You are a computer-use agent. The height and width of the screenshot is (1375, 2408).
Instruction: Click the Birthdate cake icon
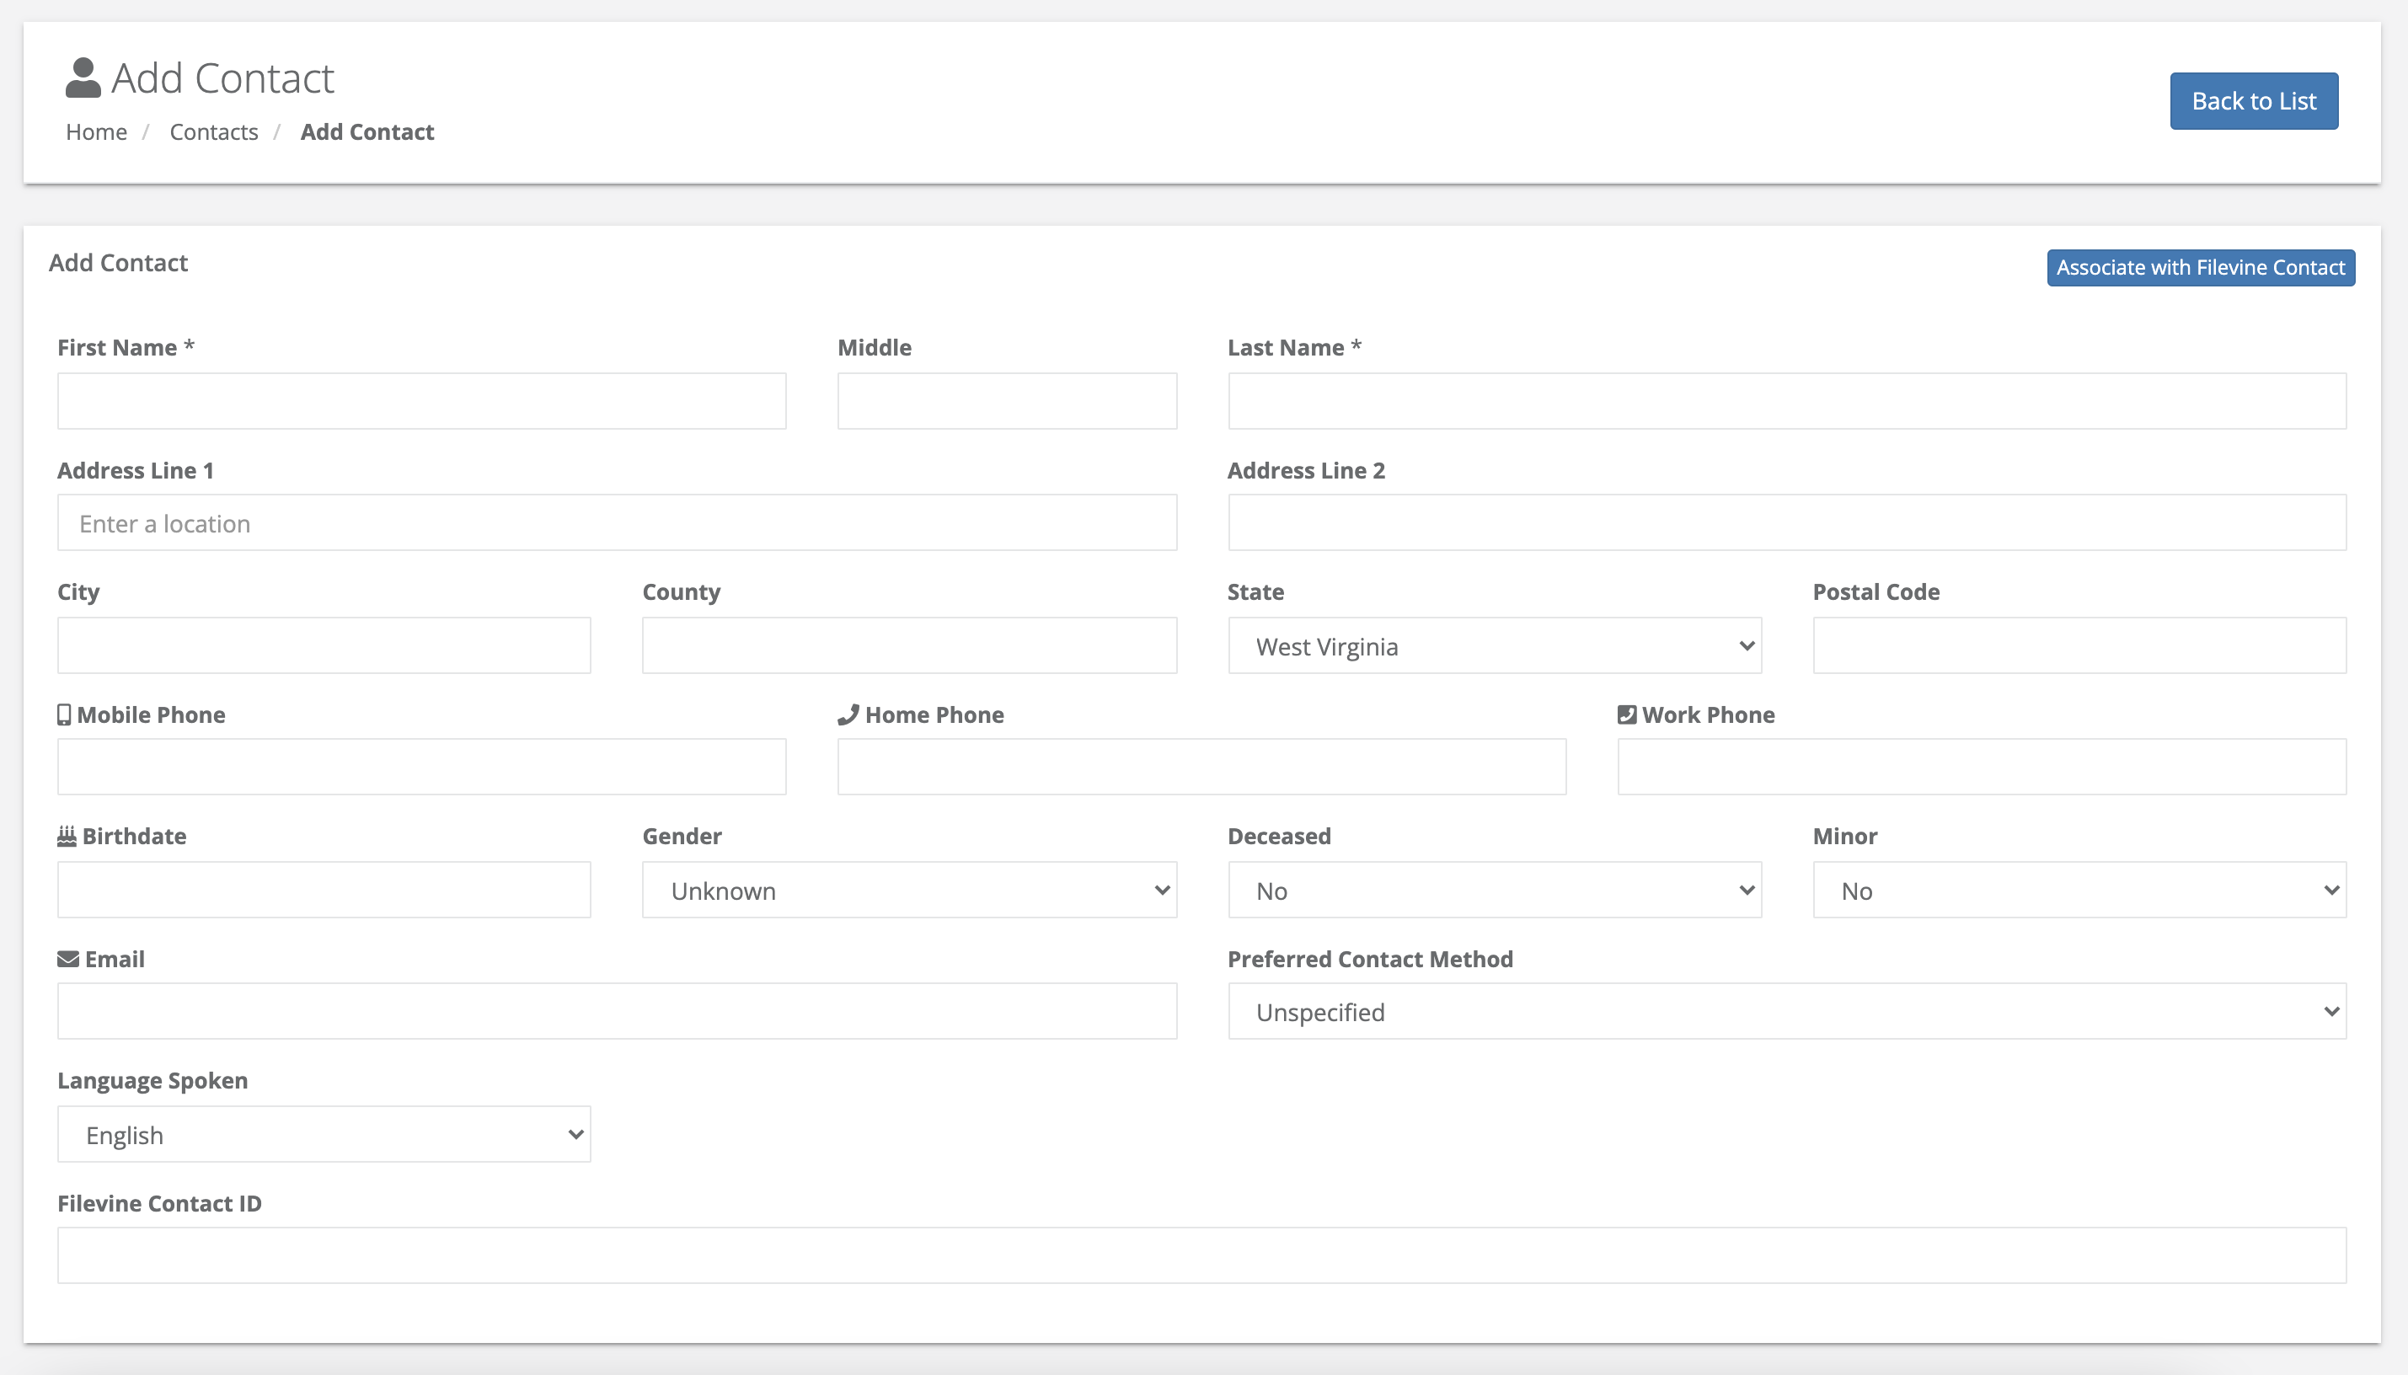coord(66,837)
